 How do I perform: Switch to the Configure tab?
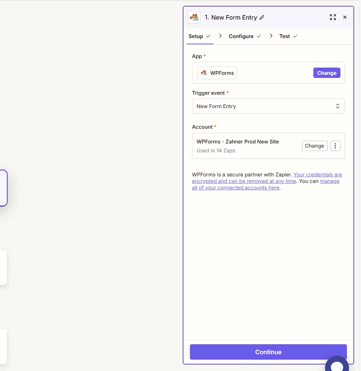click(245, 36)
